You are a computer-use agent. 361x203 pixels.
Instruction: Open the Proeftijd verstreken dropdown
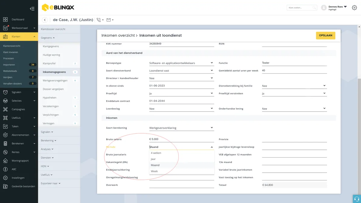[294, 94]
